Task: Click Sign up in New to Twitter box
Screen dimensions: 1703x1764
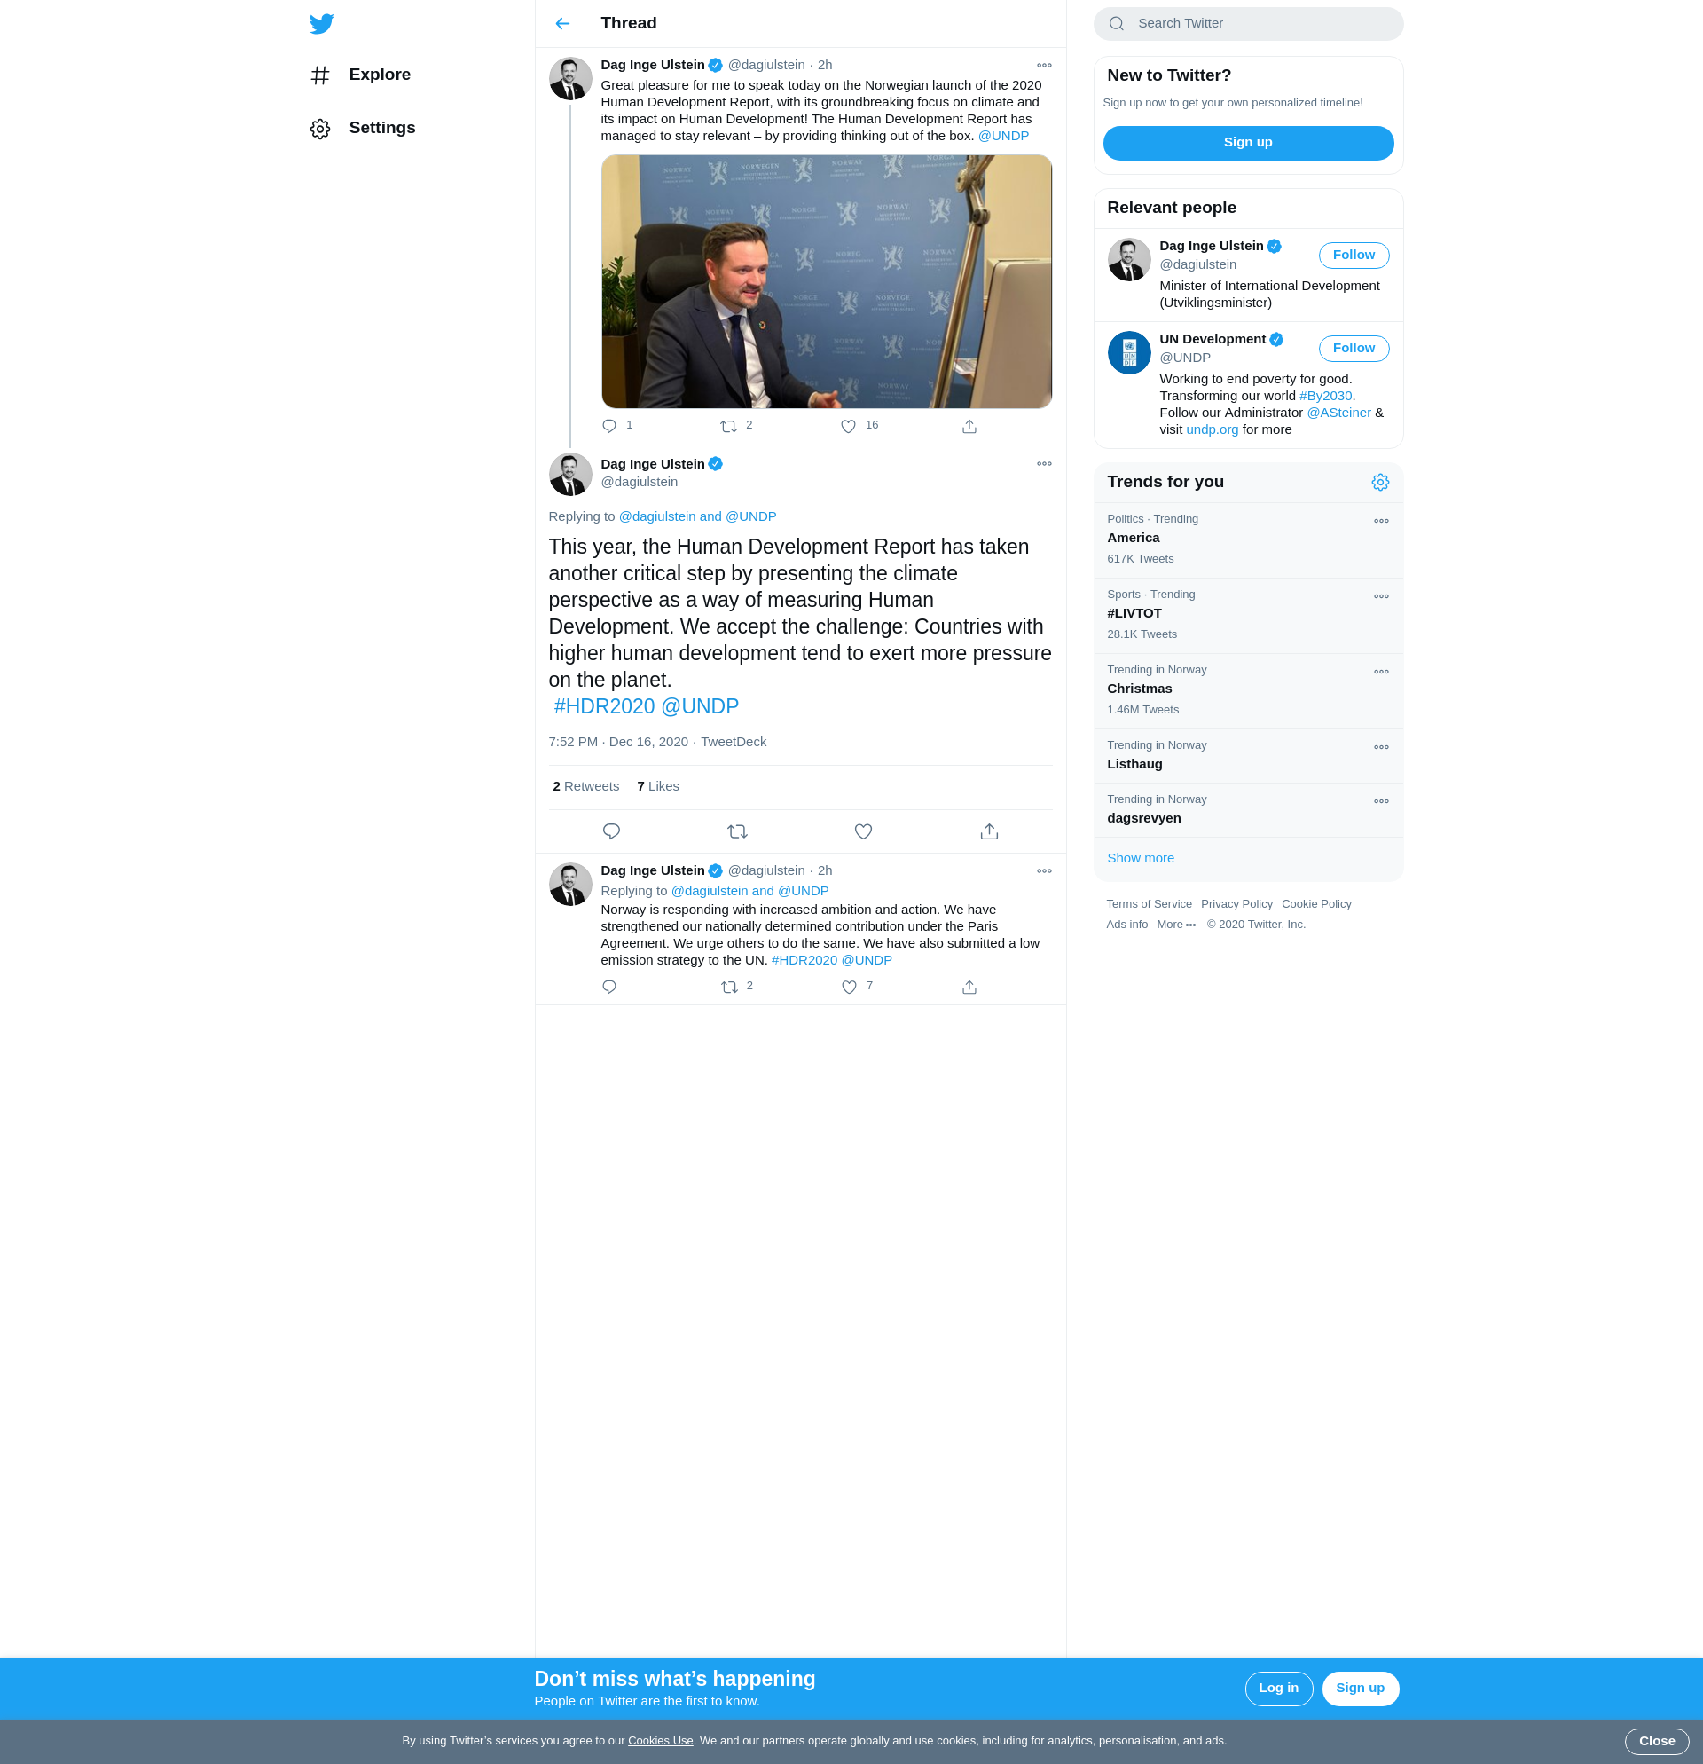Action: (1248, 143)
